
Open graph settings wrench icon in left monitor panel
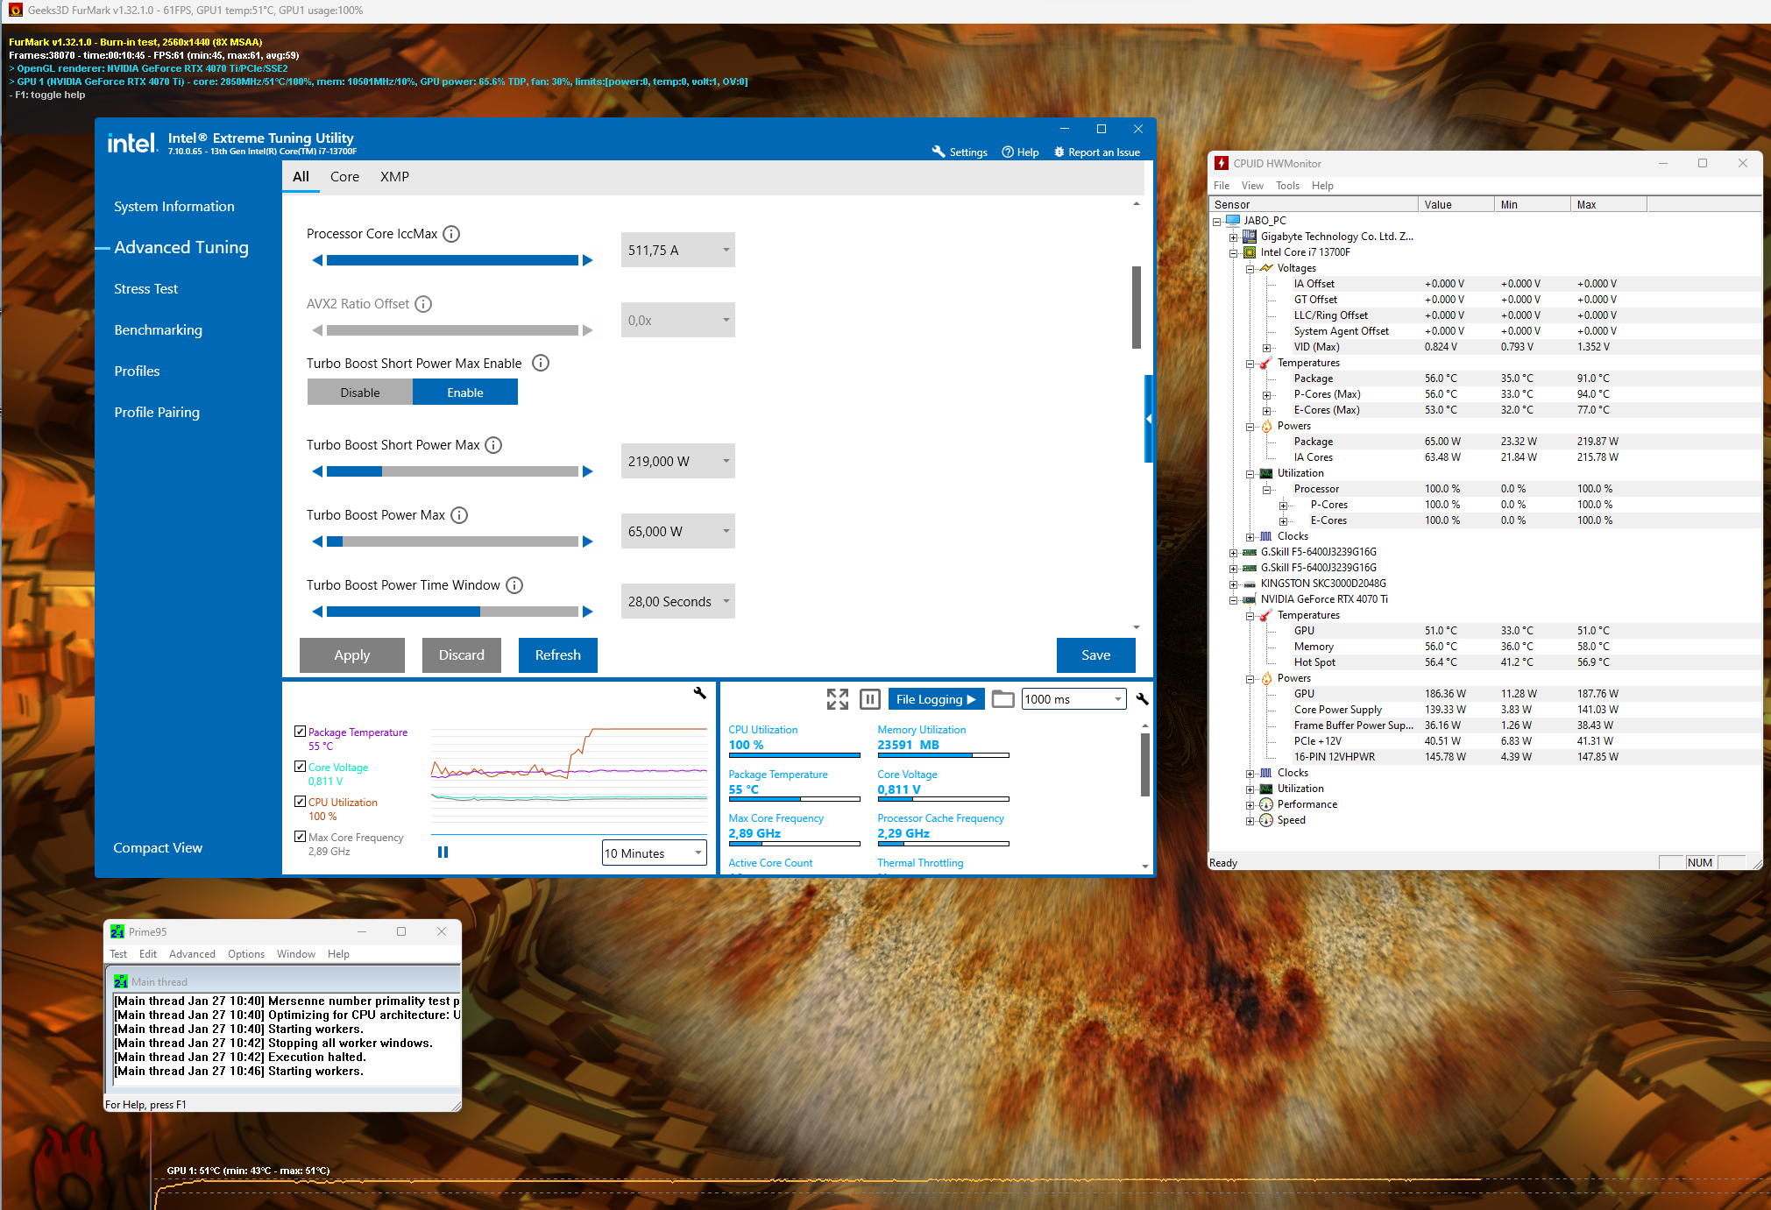click(x=699, y=693)
